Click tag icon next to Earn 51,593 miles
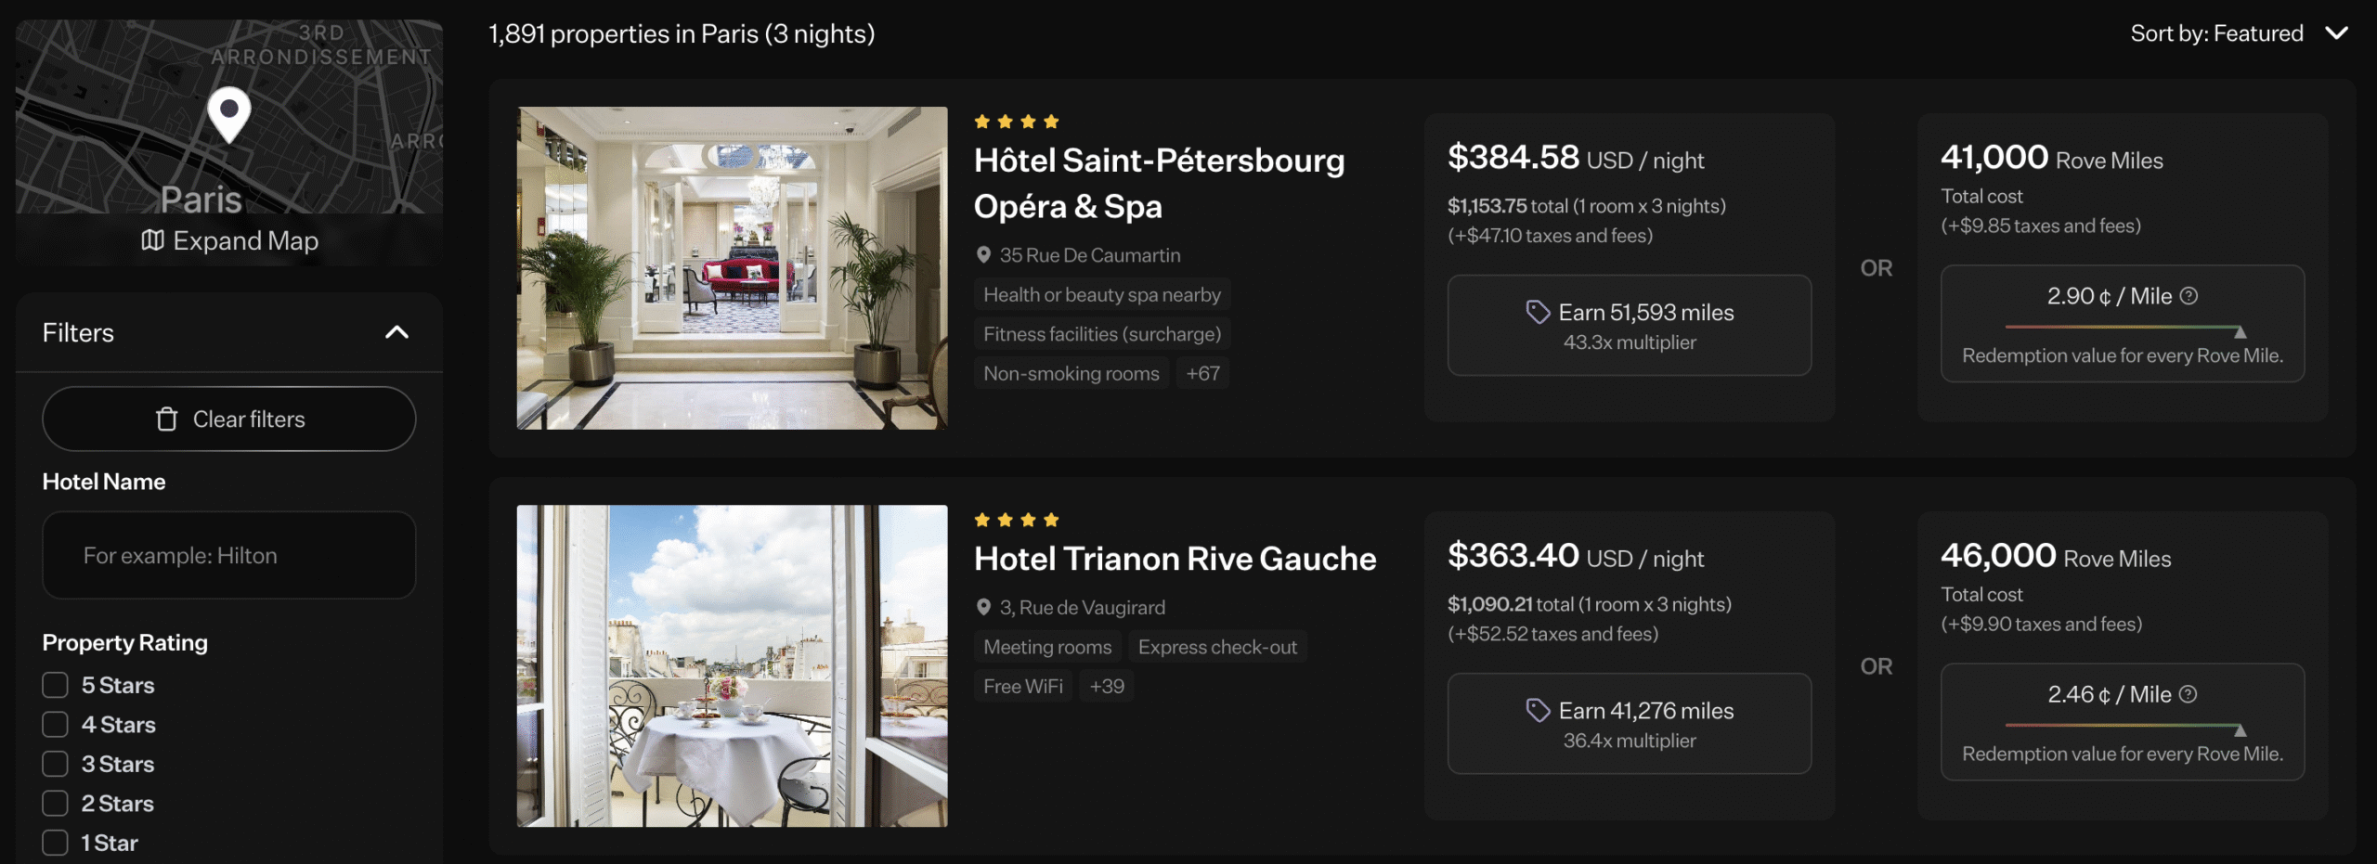 (x=1538, y=313)
